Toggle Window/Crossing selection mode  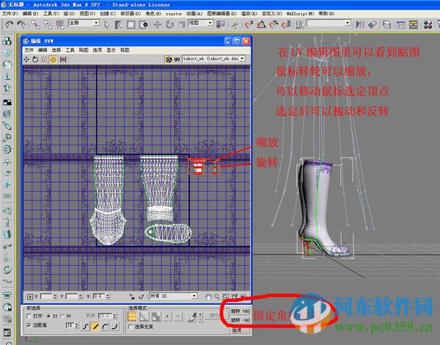pyautogui.click(x=143, y=25)
